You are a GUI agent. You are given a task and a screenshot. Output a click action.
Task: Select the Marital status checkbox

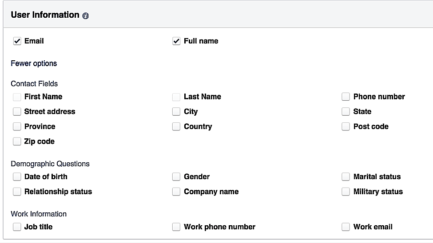pyautogui.click(x=346, y=177)
